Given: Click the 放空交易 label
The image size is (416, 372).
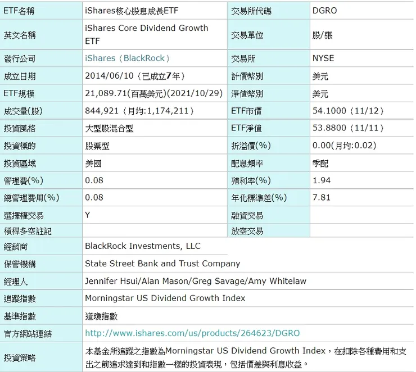Looking at the screenshot, I should pyautogui.click(x=247, y=231).
